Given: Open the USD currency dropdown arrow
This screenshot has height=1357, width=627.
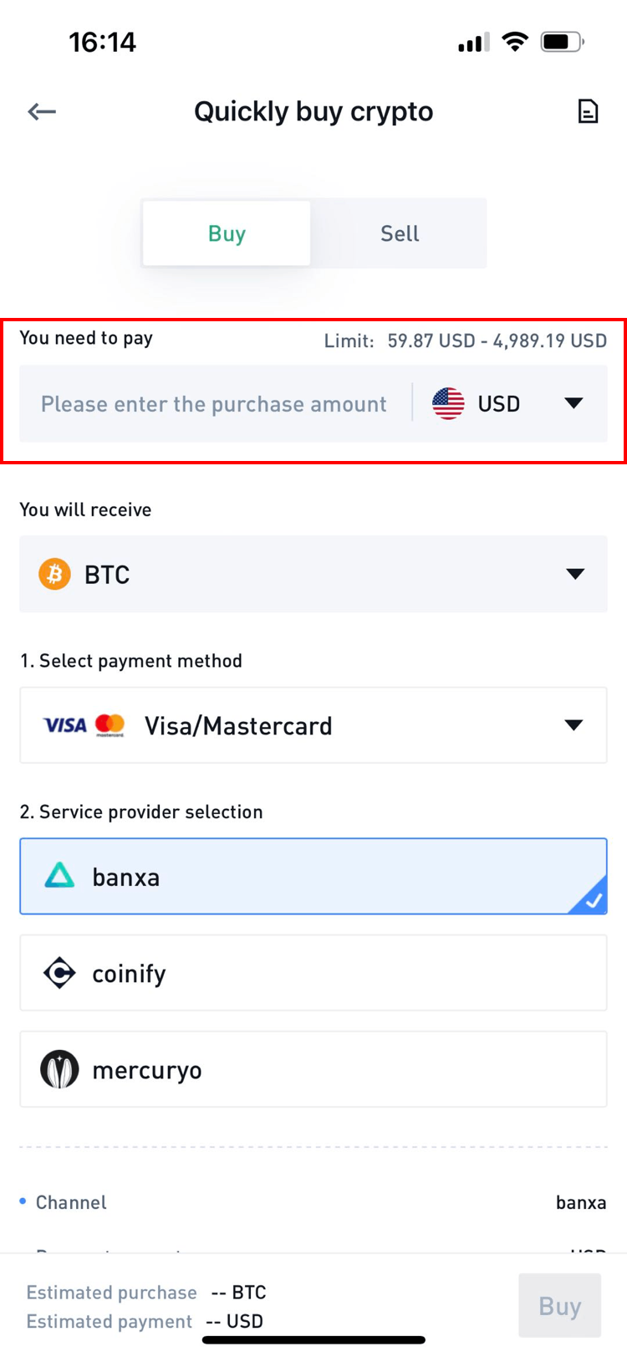Looking at the screenshot, I should [573, 404].
